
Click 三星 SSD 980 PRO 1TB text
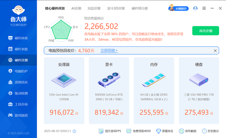pos(199,95)
